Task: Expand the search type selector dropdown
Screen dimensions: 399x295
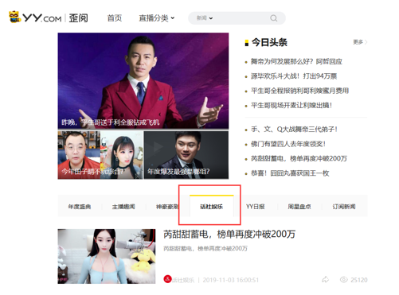Action: coord(205,18)
